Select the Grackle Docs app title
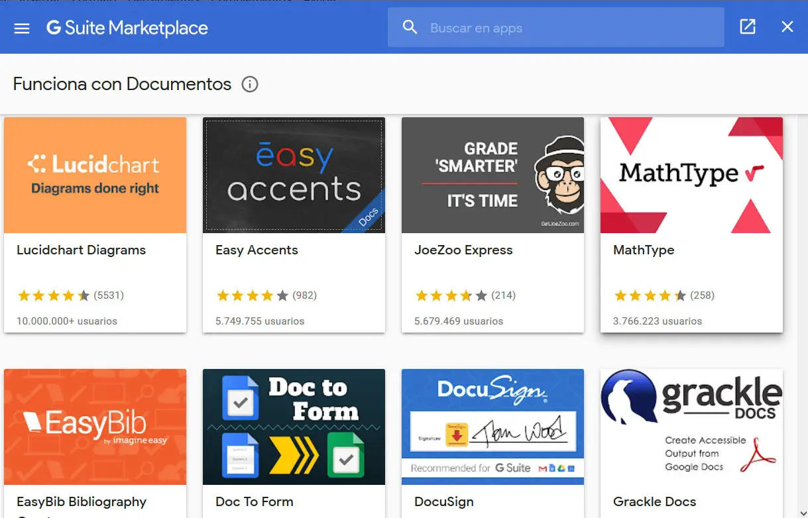This screenshot has height=518, width=808. [655, 502]
